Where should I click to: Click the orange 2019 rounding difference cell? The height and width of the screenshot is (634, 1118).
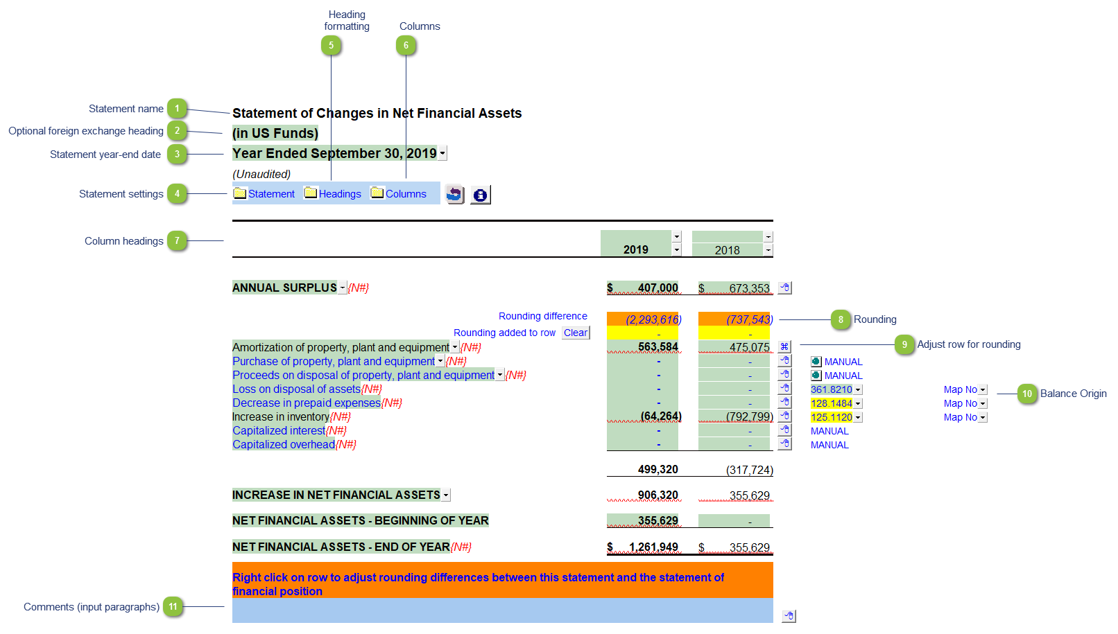pos(643,319)
